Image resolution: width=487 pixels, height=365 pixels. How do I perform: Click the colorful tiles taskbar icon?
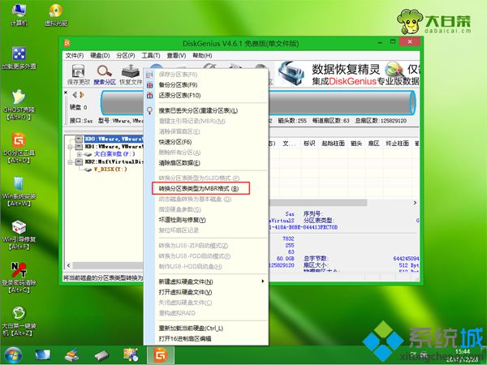pyautogui.click(x=131, y=355)
